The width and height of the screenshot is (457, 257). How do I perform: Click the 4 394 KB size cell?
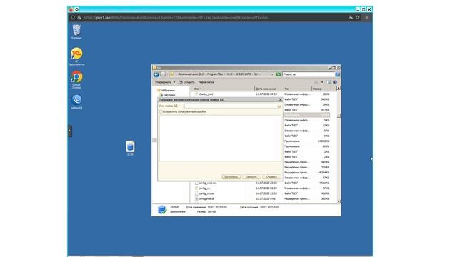click(x=323, y=173)
